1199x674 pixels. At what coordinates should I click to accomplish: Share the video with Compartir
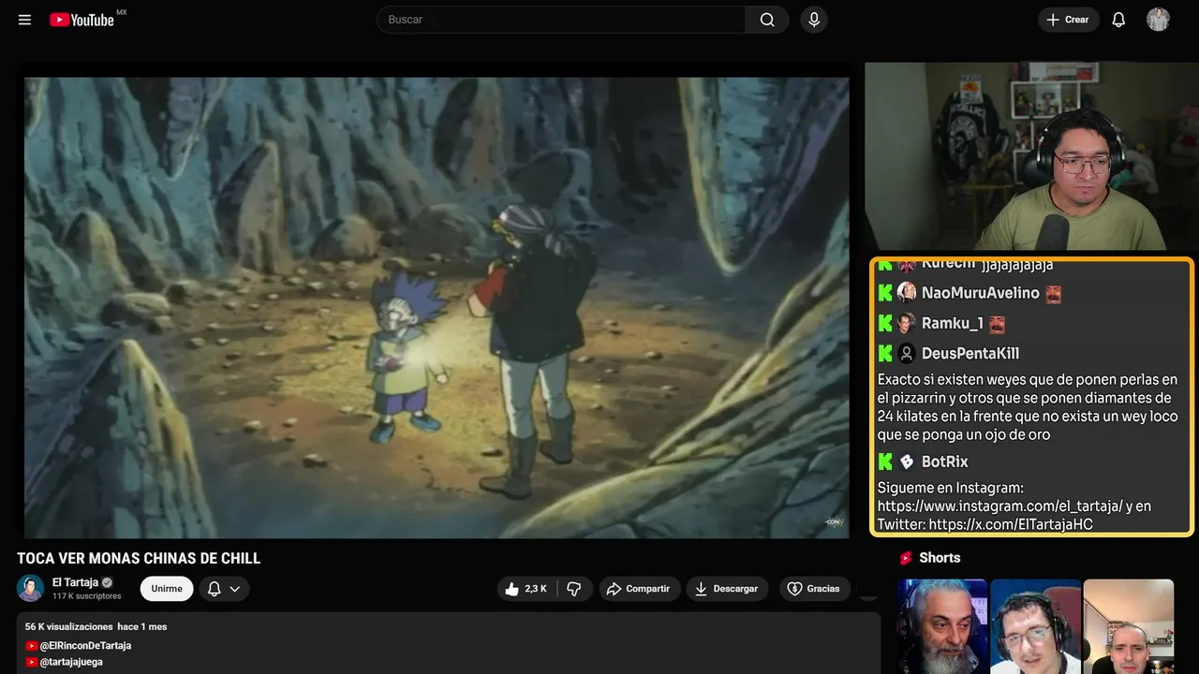pos(638,589)
